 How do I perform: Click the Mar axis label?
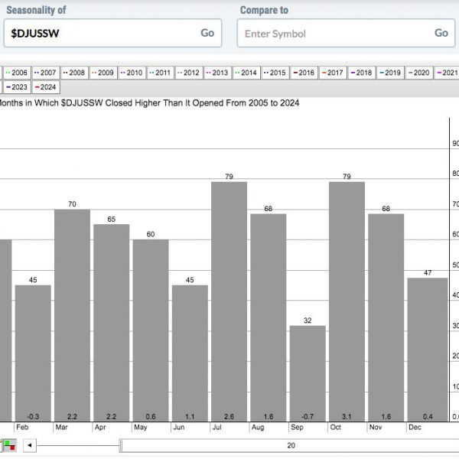point(61,427)
